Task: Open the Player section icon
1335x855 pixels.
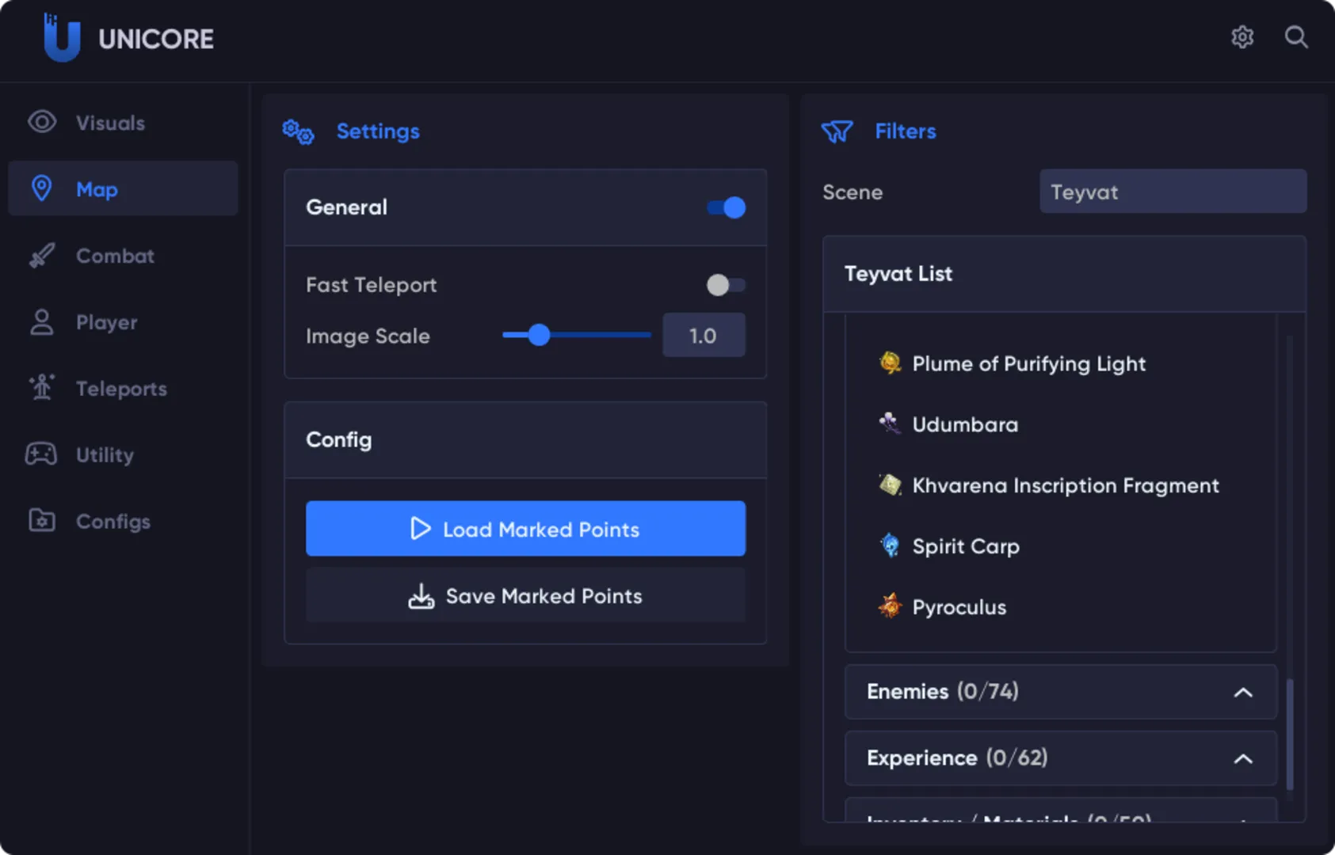Action: click(41, 322)
